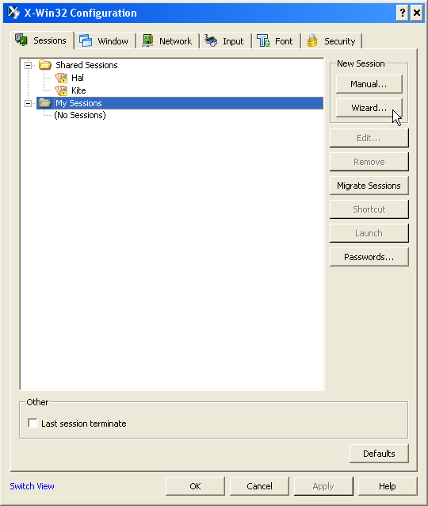
Task: Switch to the Window tab
Action: 105,41
